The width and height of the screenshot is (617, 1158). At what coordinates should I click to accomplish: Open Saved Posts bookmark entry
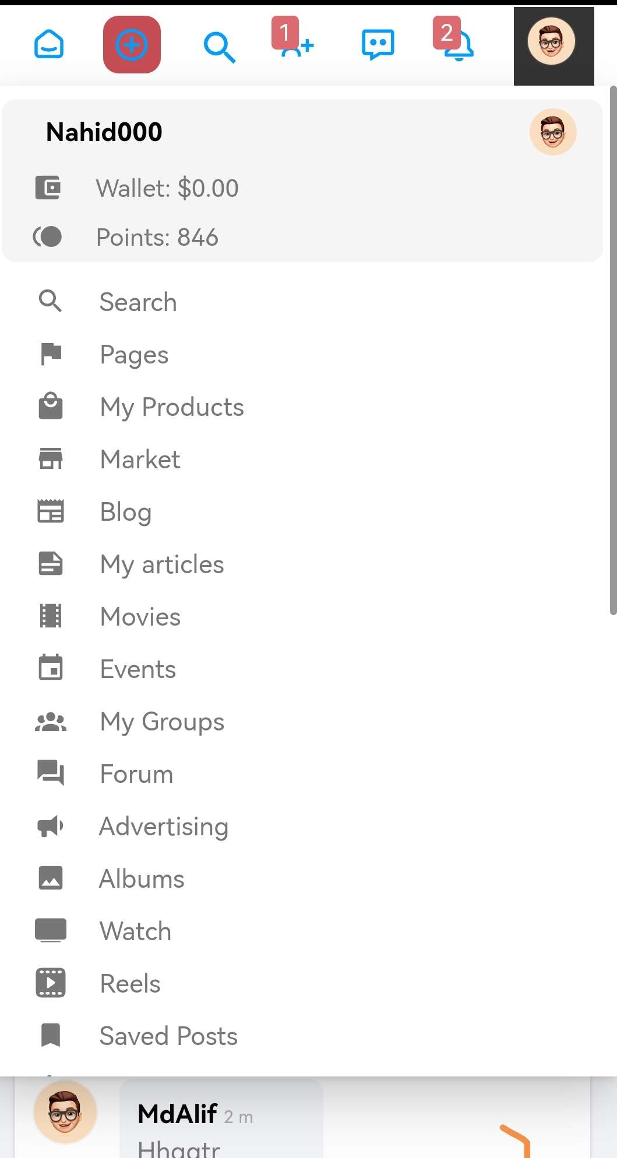(x=168, y=1036)
